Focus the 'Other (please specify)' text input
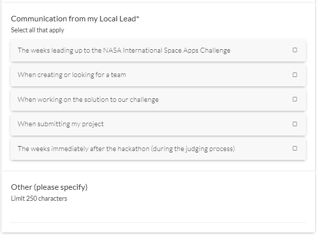 point(158,215)
